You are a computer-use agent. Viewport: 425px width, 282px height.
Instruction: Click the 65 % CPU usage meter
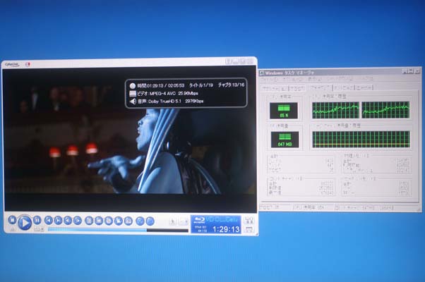(x=284, y=111)
